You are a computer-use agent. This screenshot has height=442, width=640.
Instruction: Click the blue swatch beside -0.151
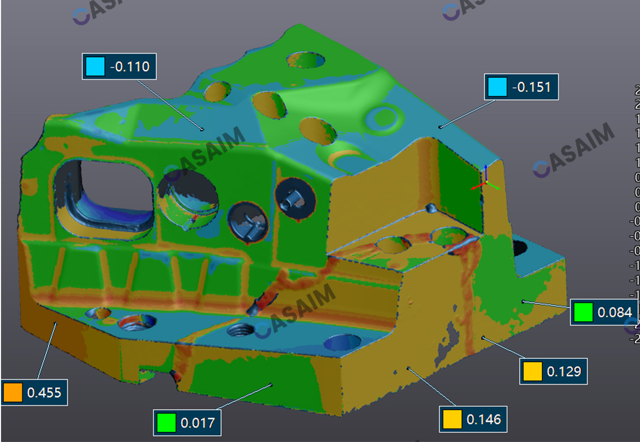(497, 87)
